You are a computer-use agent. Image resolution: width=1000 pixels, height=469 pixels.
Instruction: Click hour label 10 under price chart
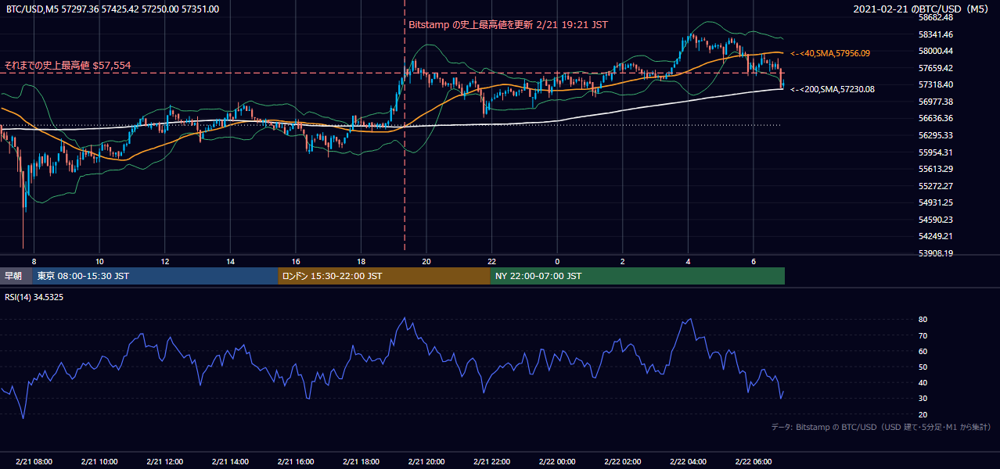click(99, 261)
